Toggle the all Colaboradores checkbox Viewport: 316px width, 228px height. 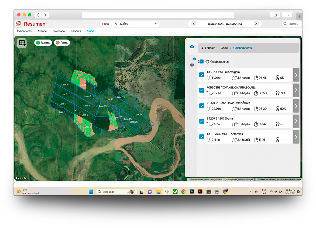tap(201, 61)
